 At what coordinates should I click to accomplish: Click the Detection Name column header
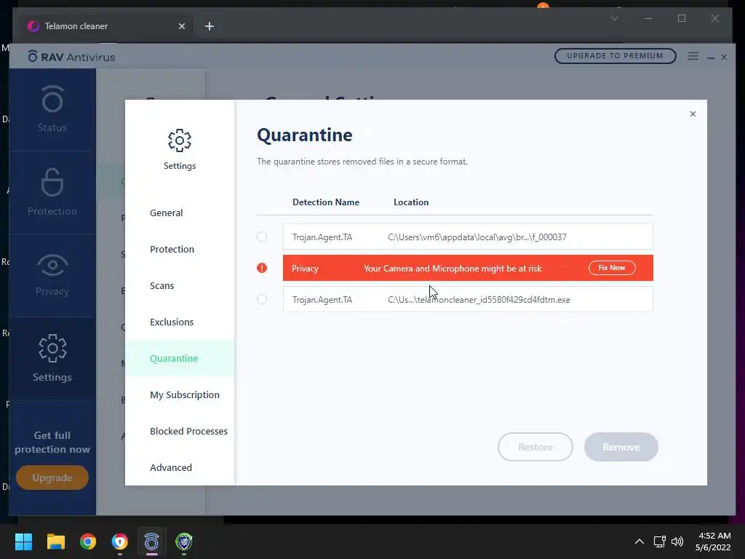[x=326, y=202]
